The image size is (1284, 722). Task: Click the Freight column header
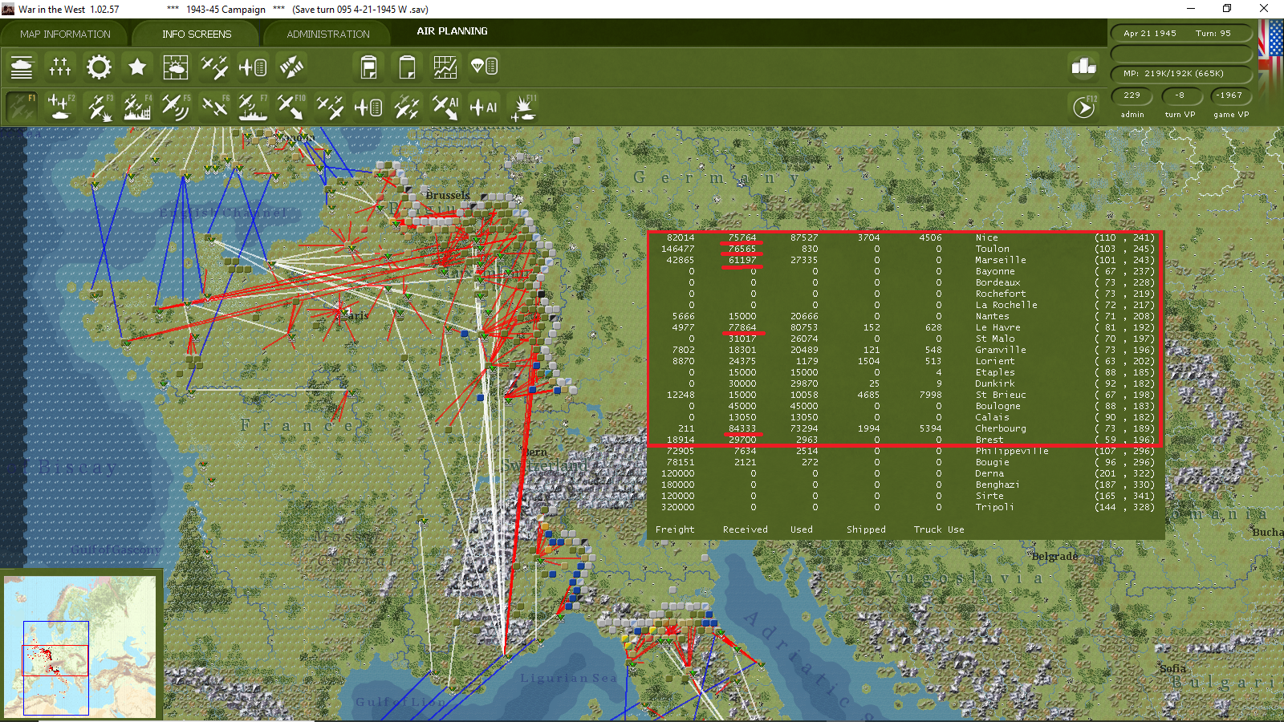click(x=675, y=529)
